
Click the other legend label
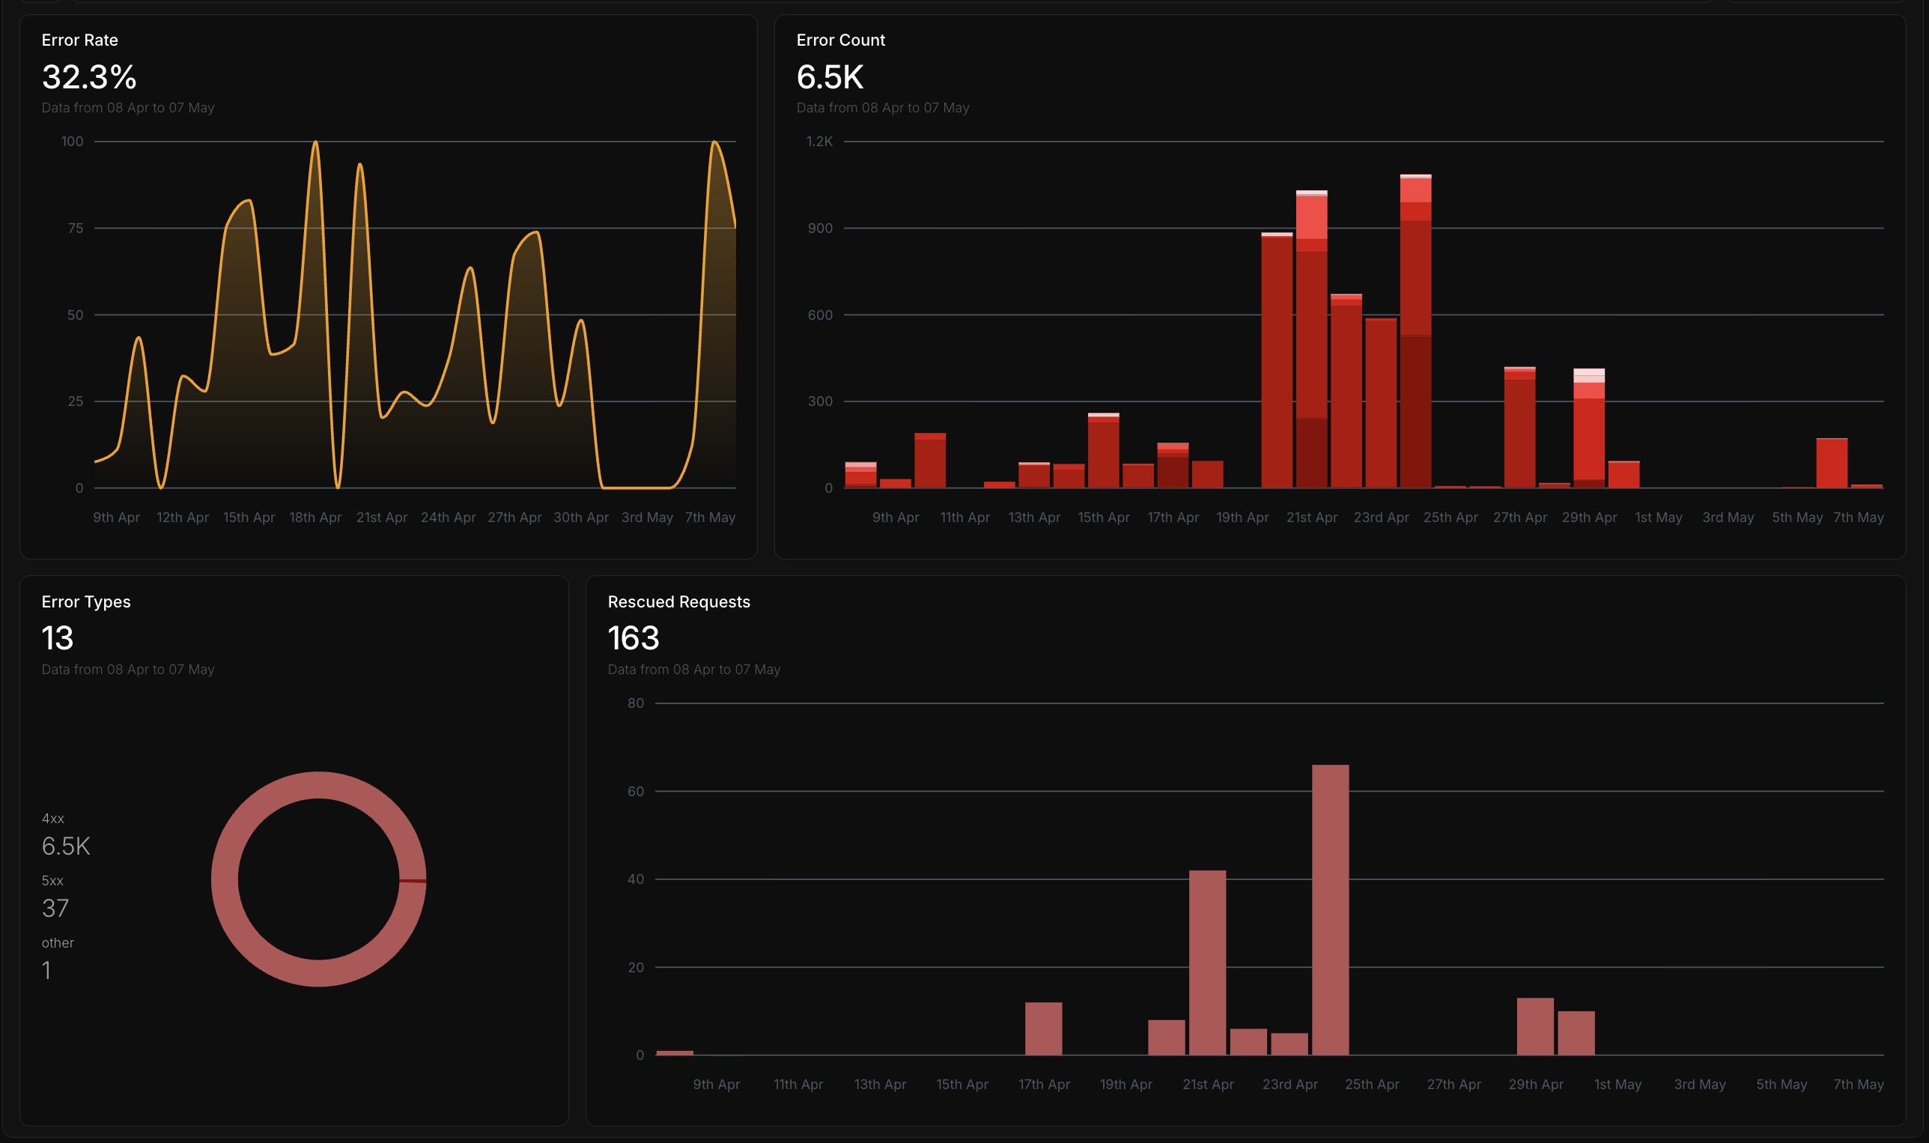click(x=58, y=943)
